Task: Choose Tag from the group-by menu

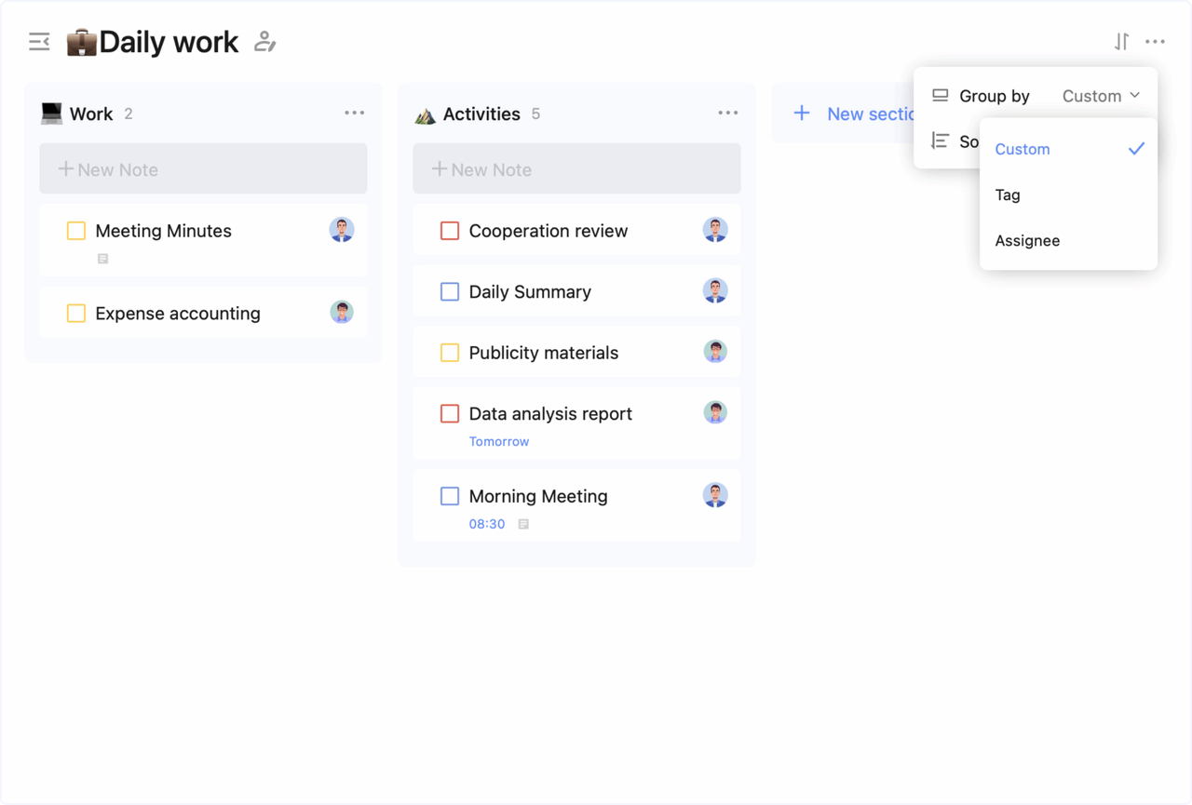Action: (x=1008, y=195)
